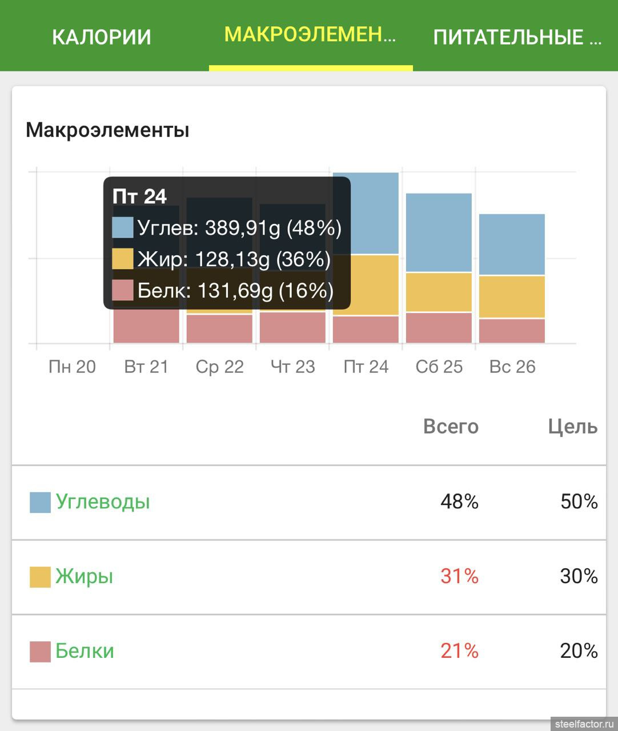Open the Белки link

[85, 651]
